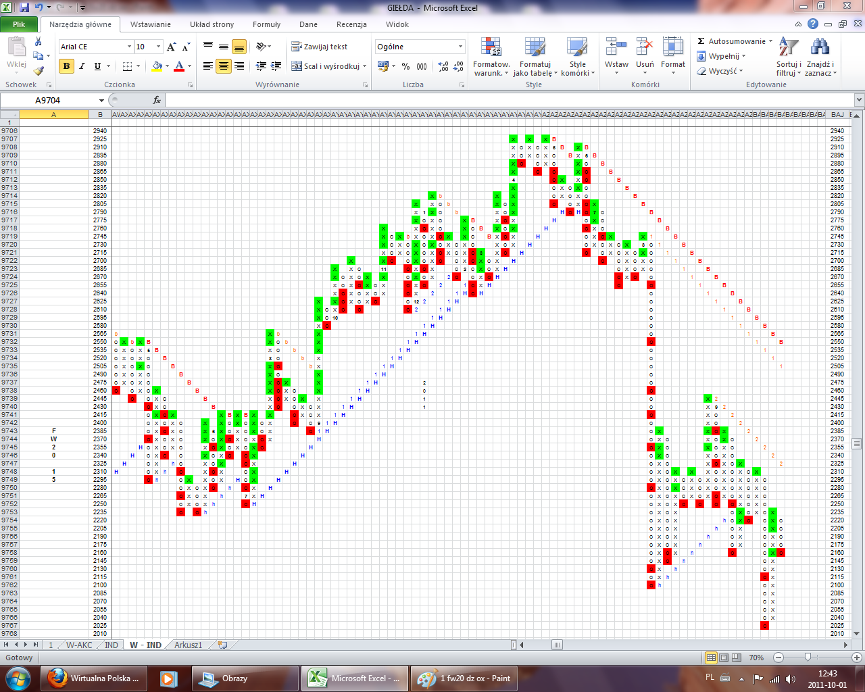Apply the red font color

click(x=179, y=66)
